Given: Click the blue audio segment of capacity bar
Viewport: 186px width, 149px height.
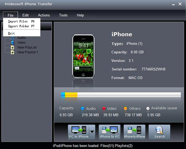Looking at the screenshot, I should click(63, 95).
